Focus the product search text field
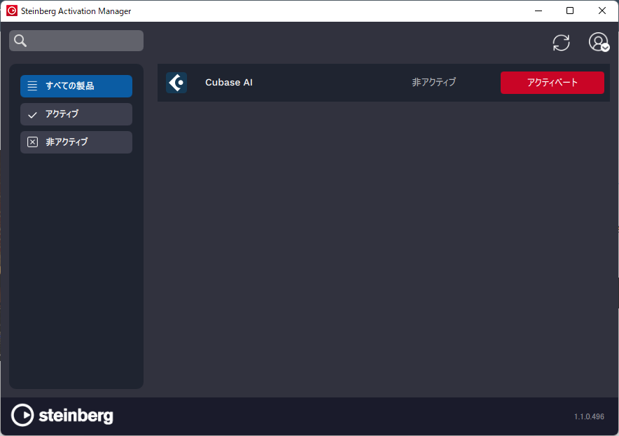619x436 pixels. click(84, 41)
